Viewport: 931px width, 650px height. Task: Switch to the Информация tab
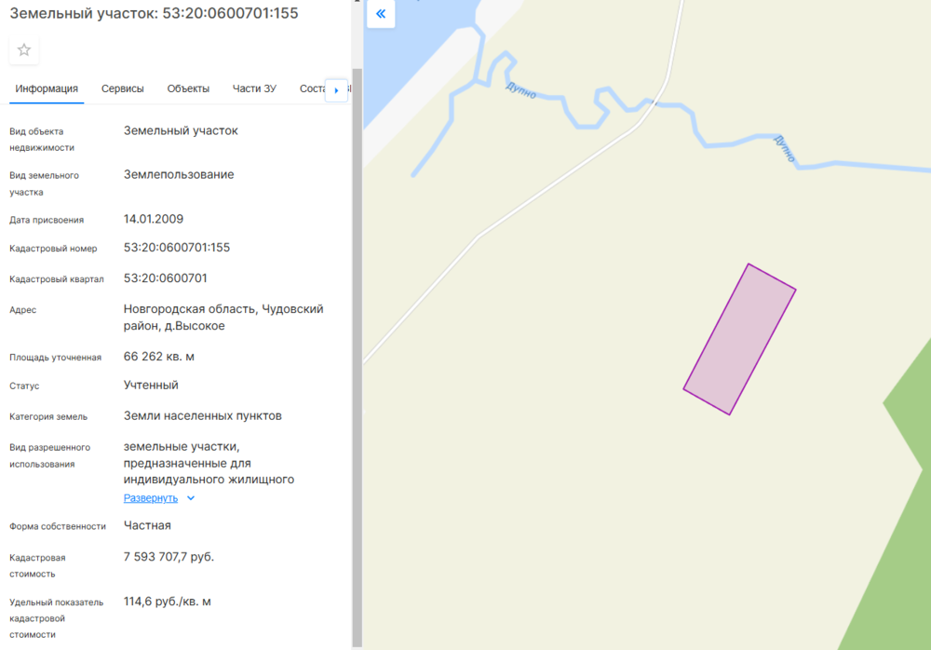[47, 89]
